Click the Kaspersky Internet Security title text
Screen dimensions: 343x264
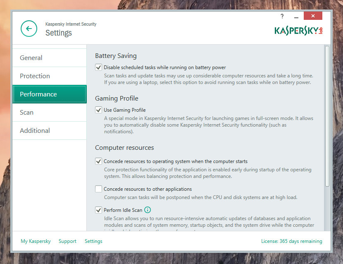[71, 24]
